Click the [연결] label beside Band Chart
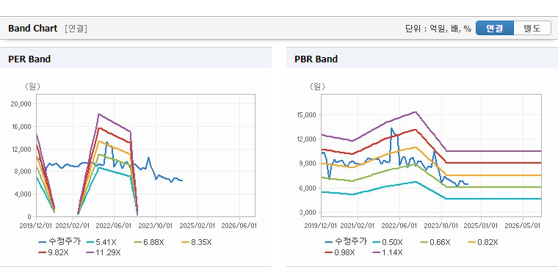This screenshot has width=558, height=267. pos(76,29)
